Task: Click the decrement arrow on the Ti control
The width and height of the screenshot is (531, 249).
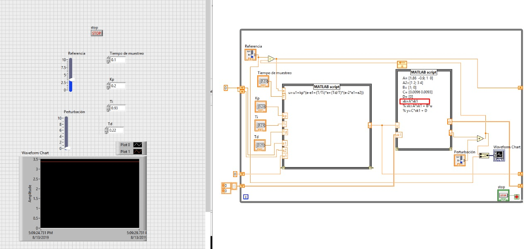Action: click(x=107, y=109)
